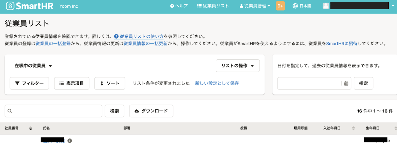Expand the 在職中の従業員 list selector
The height and width of the screenshot is (146, 397).
click(33, 66)
